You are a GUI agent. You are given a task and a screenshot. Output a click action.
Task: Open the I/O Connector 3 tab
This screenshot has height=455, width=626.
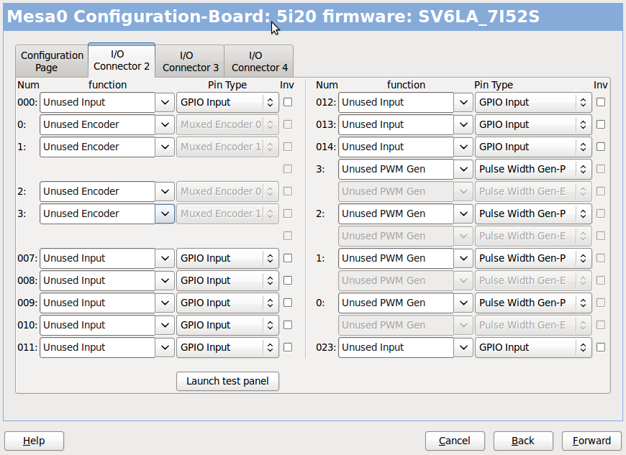click(191, 61)
